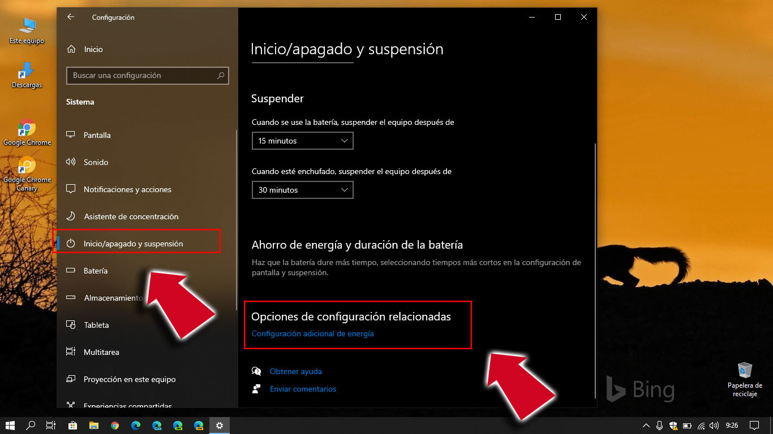Image resolution: width=773 pixels, height=434 pixels.
Task: Click the Obtener ayuda link
Action: (297, 371)
